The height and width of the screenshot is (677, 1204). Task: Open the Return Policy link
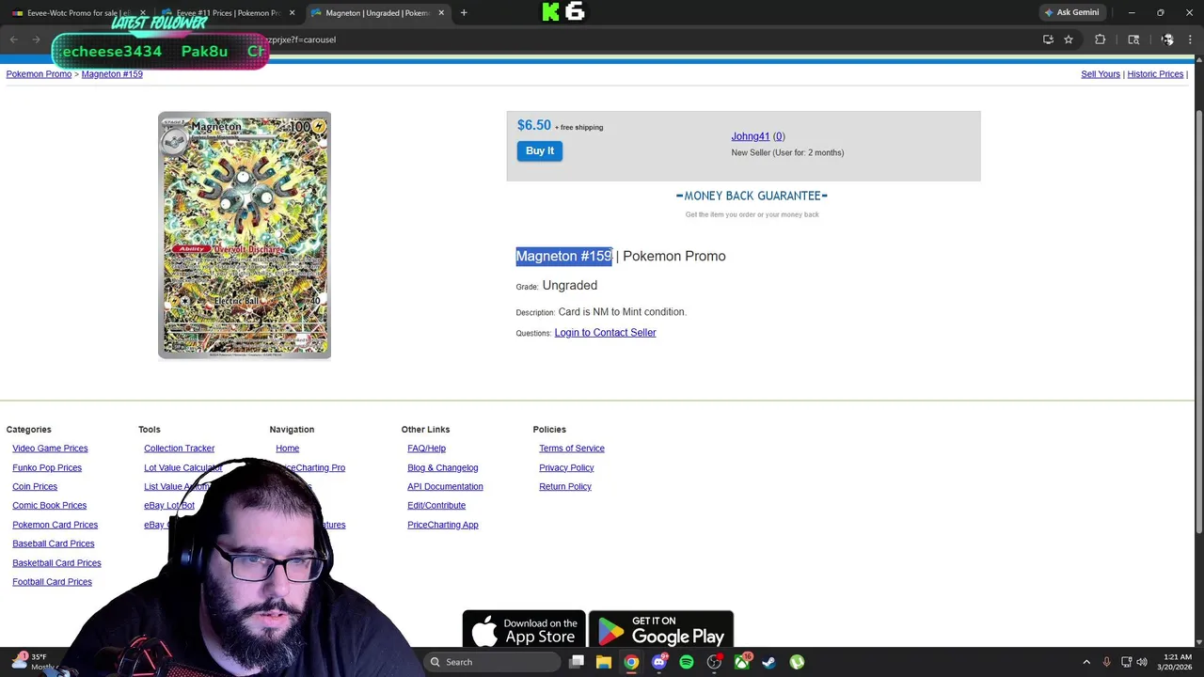click(565, 486)
